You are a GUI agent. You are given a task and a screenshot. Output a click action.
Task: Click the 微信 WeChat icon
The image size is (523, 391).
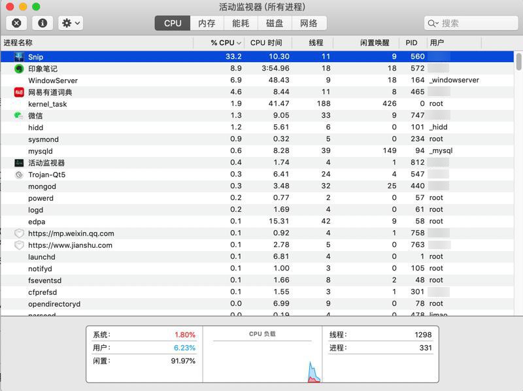19,116
